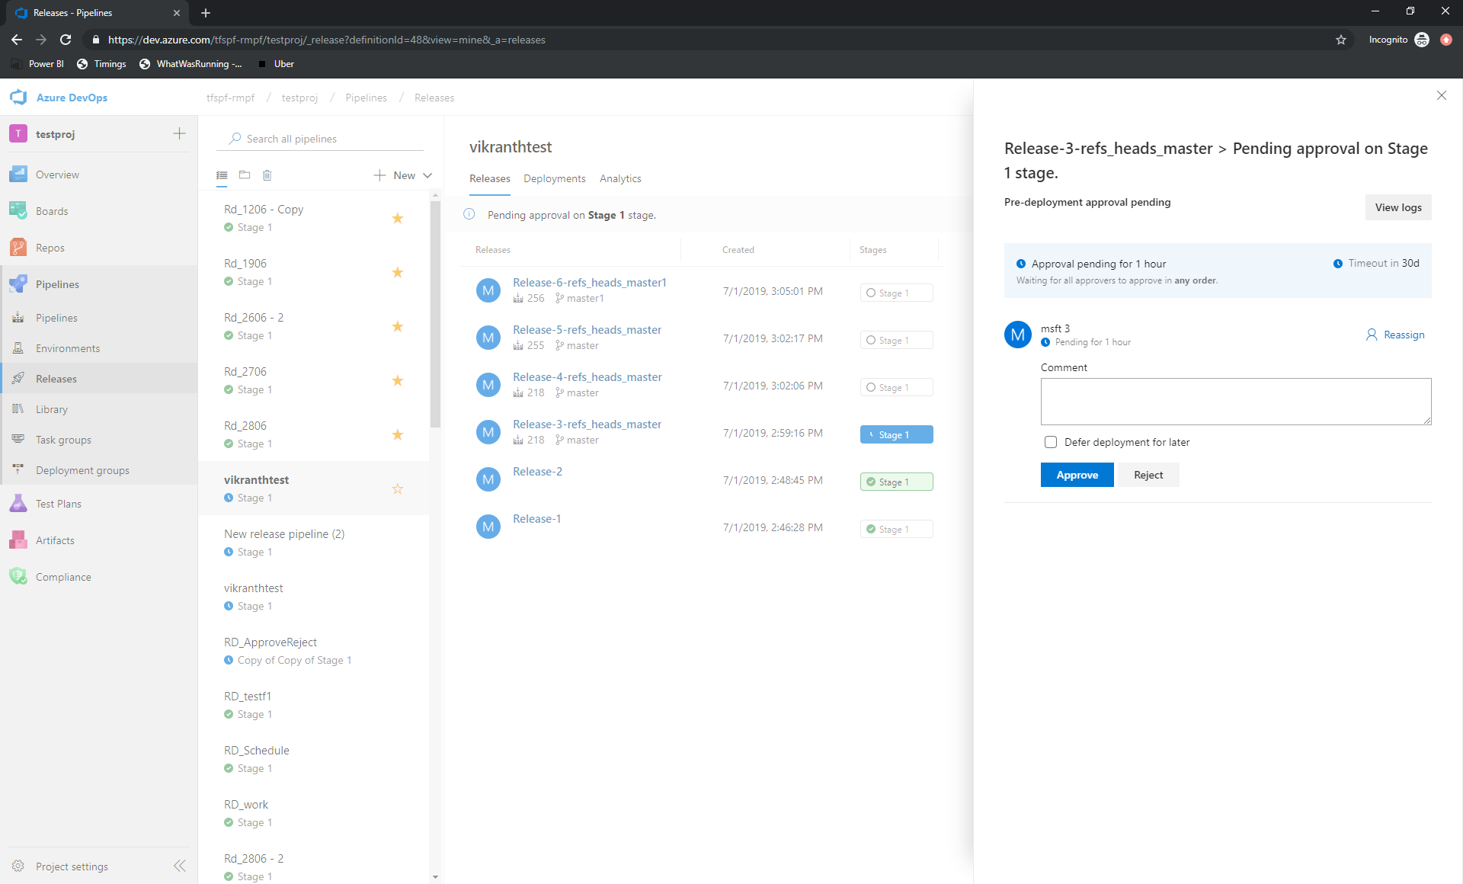Click the Pipelines icon in left sidebar

(x=19, y=284)
